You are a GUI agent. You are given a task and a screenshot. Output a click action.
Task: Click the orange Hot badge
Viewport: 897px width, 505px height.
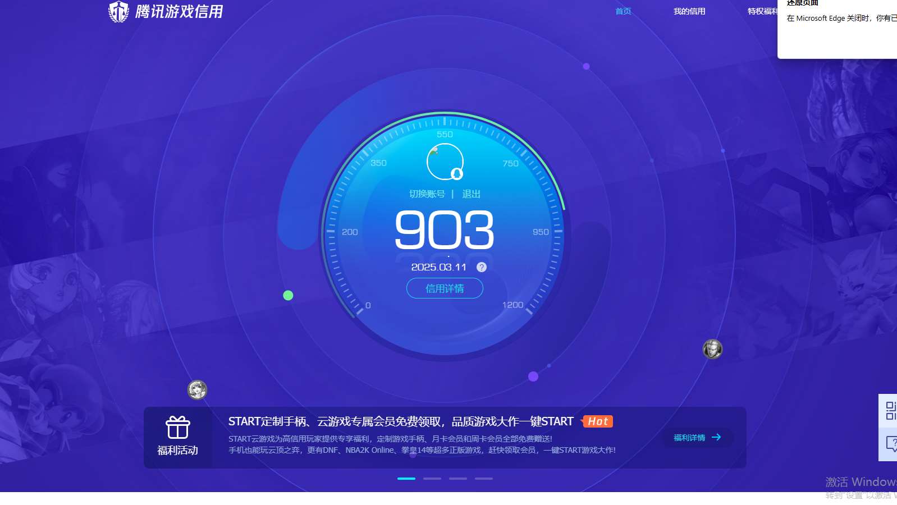click(x=597, y=421)
